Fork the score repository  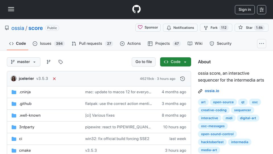point(216,28)
